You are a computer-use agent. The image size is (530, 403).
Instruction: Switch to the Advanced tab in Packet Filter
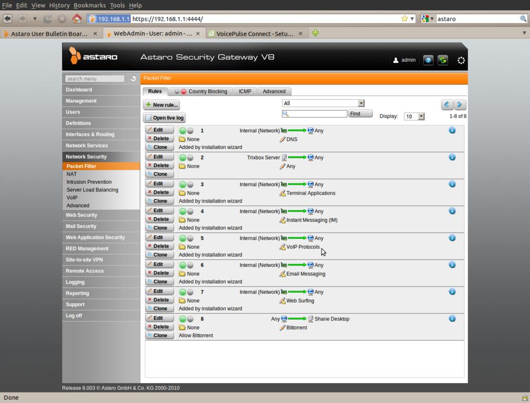274,91
